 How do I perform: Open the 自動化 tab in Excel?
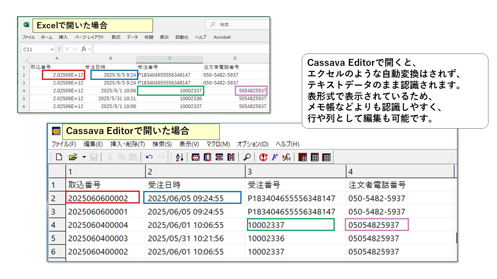[182, 37]
